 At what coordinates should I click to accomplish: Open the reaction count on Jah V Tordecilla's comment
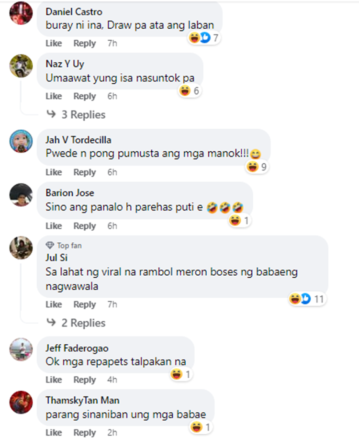click(258, 167)
